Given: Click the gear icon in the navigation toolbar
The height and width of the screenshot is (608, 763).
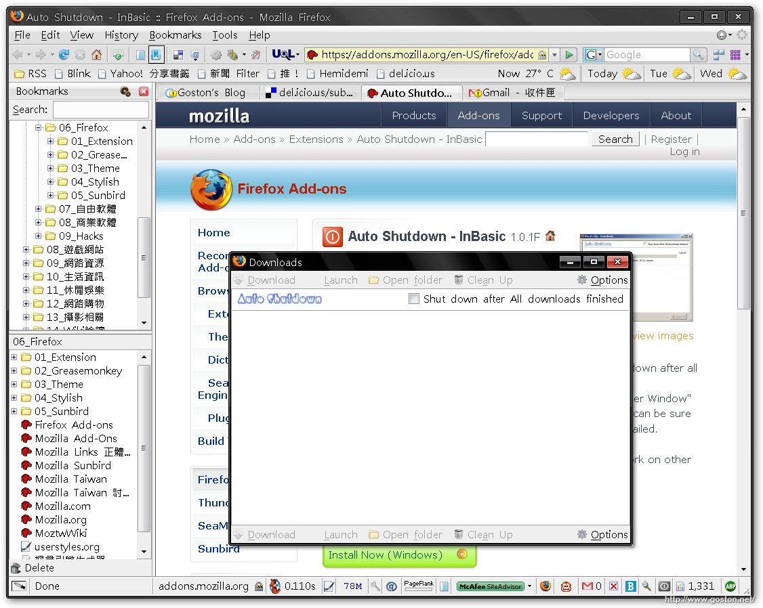Looking at the screenshot, I should [216, 54].
